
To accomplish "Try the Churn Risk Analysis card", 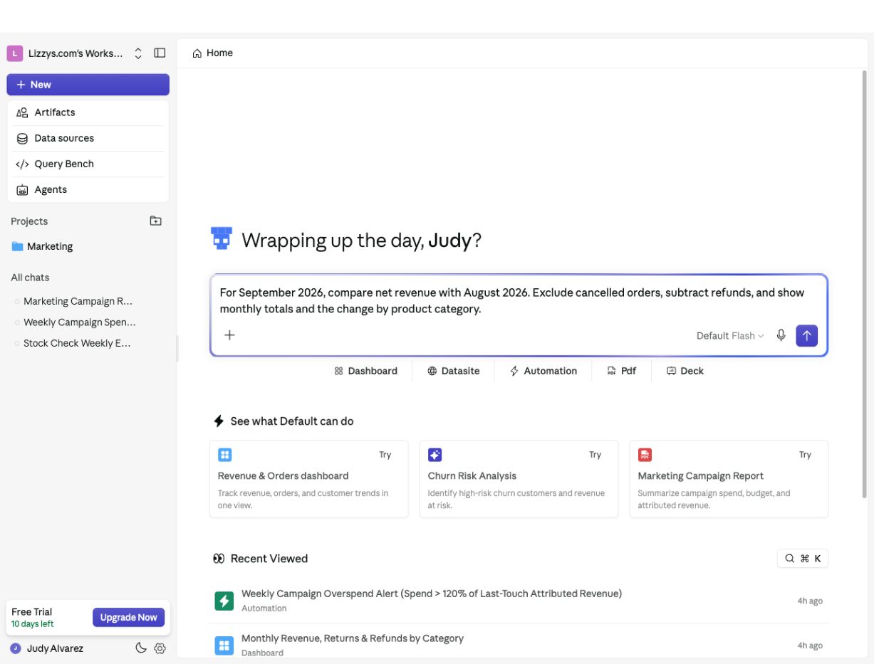I will (x=519, y=479).
